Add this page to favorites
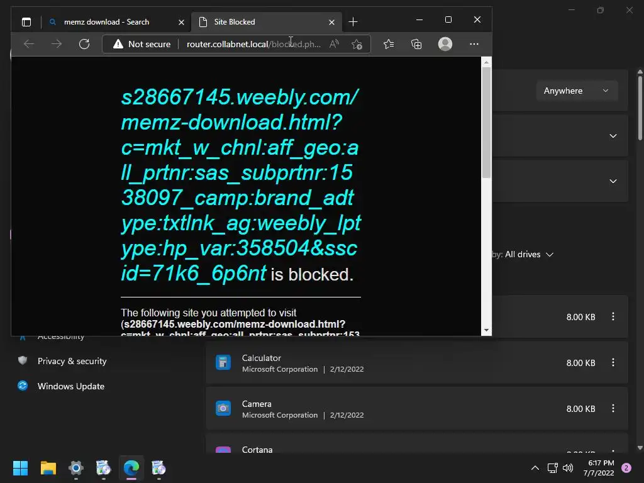644x483 pixels. pyautogui.click(x=357, y=44)
